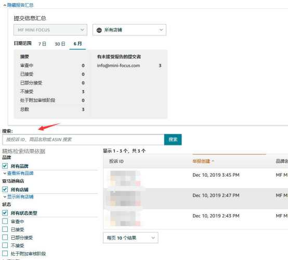The height and width of the screenshot is (260, 288).
Task: Expand 显示所有店铺 link
Action: (20, 196)
